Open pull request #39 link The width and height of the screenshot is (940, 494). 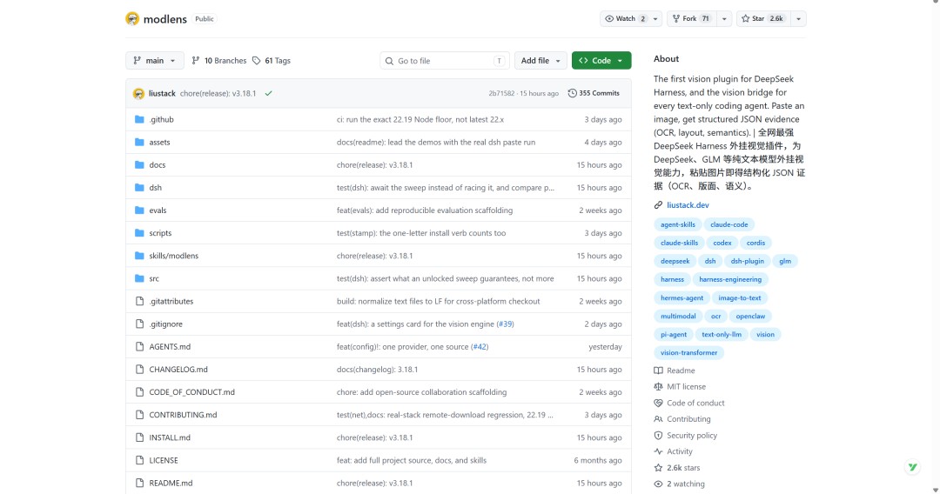(505, 324)
